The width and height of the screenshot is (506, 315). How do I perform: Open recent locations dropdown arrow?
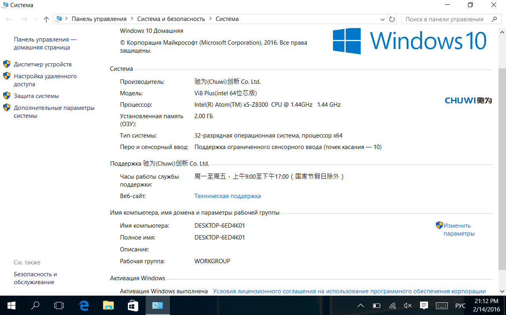pyautogui.click(x=36, y=19)
